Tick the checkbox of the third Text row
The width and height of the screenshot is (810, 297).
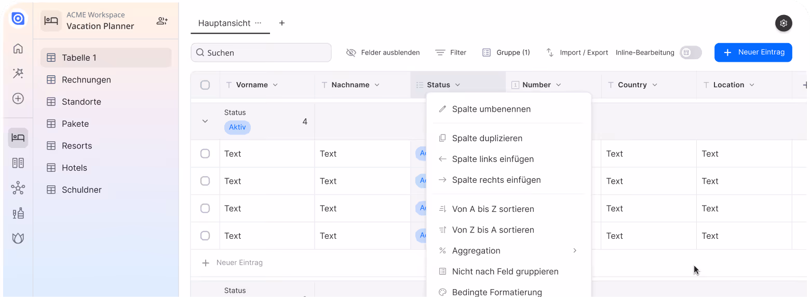pyautogui.click(x=205, y=208)
